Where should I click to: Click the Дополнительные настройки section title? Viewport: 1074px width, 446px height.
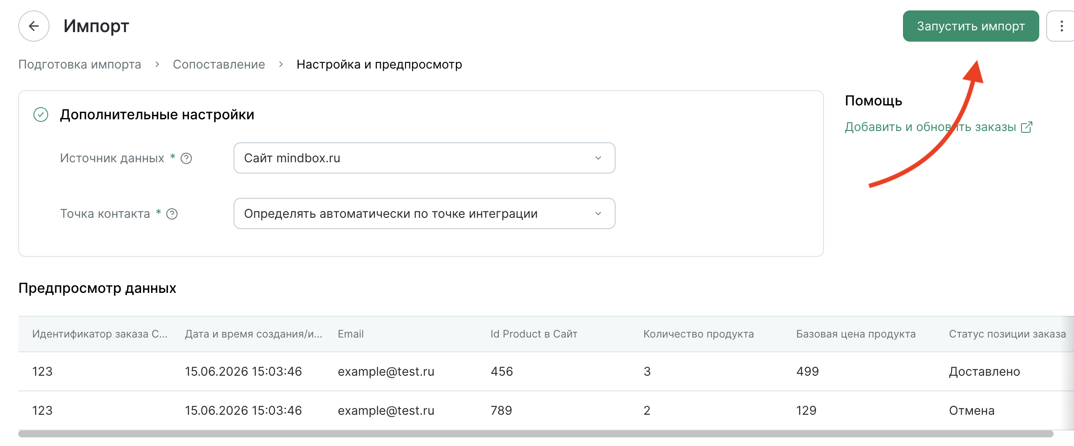click(x=157, y=115)
